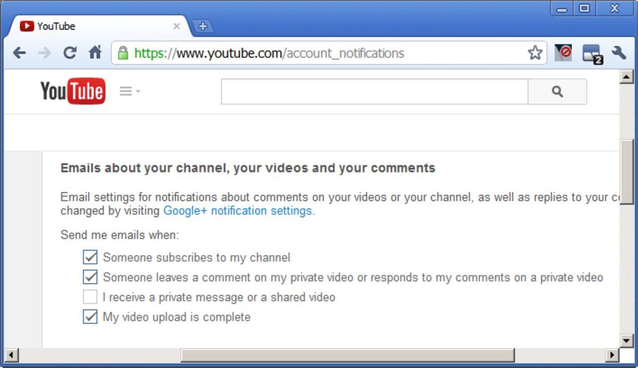Reload the page with the refresh icon
The height and width of the screenshot is (368, 638).
tap(70, 53)
